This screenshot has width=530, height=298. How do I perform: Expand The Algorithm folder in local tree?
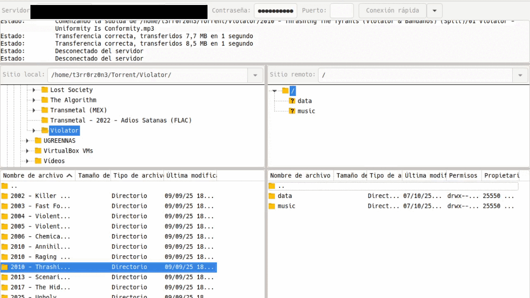click(x=34, y=100)
